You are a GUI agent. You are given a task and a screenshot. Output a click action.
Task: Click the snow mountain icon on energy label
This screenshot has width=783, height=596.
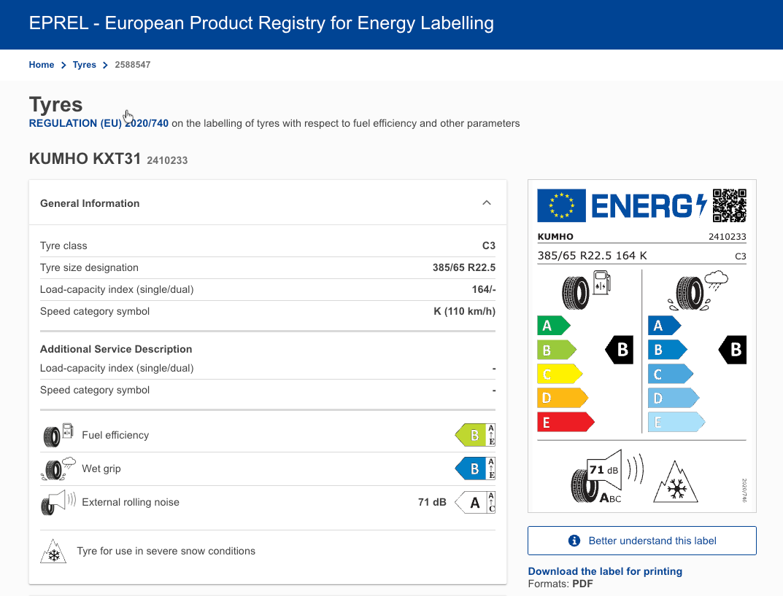676,482
